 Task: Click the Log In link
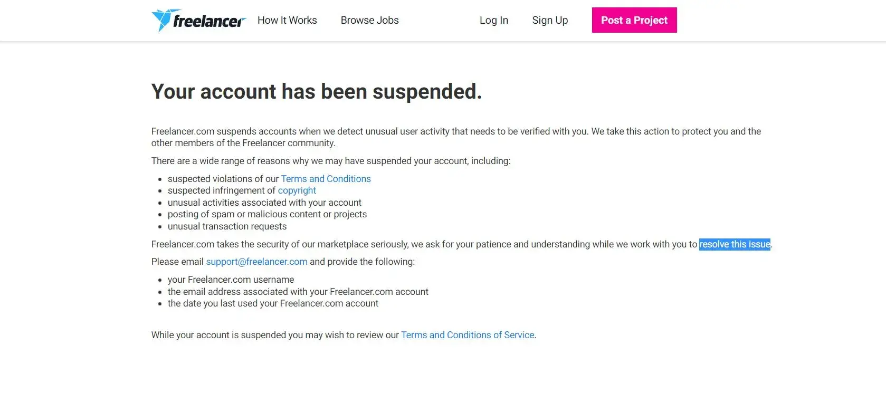(x=493, y=21)
